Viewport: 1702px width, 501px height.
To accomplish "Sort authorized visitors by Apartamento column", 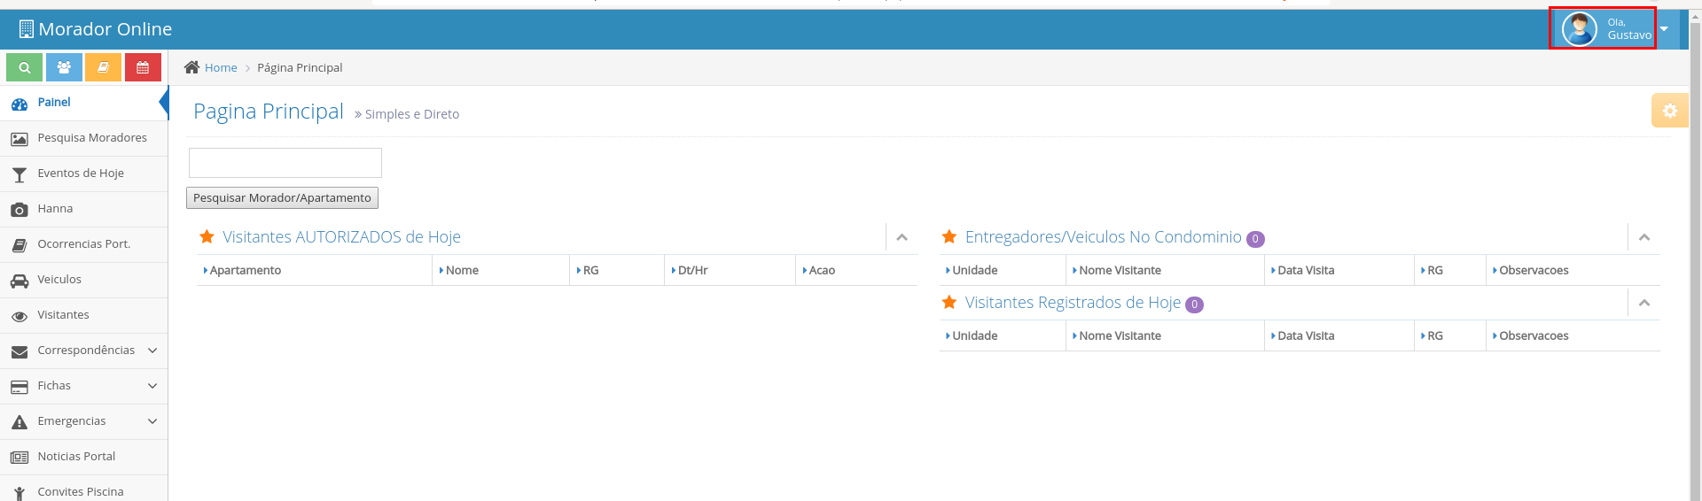I will [315, 270].
